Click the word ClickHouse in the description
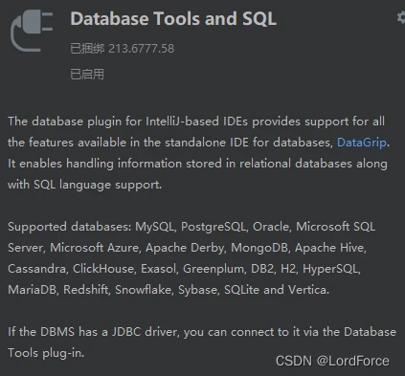This screenshot has height=376, width=405. (x=103, y=269)
